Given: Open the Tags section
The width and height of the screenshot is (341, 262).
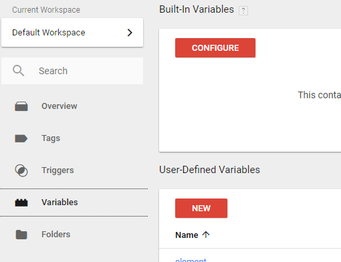Looking at the screenshot, I should (x=51, y=138).
